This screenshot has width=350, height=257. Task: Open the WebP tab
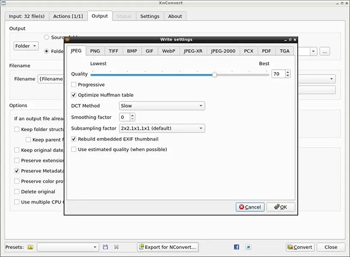click(x=169, y=51)
